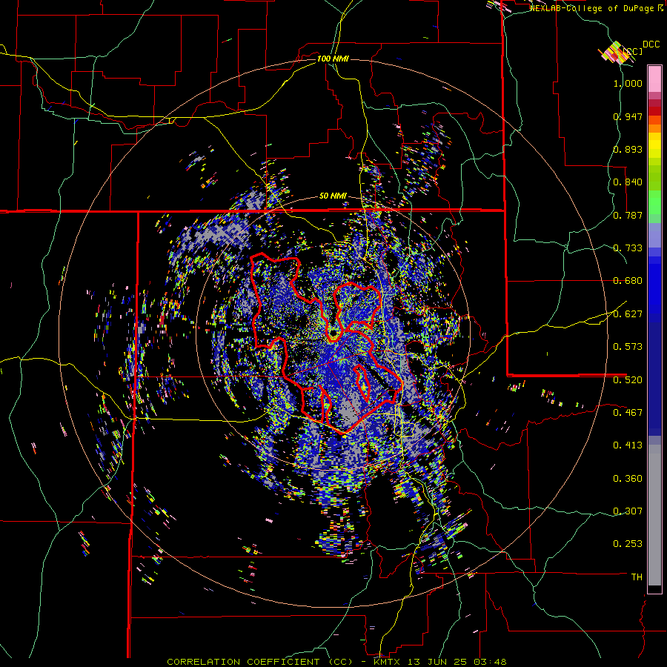Viewport: 667px width, 667px height.
Task: Click the Correlation Coefficient KMTX caption
Action: click(x=336, y=662)
